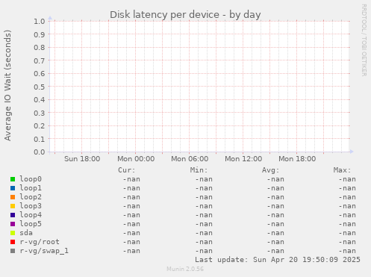Click sda's Avg -nan value
The image size is (371, 277).
tap(275, 233)
